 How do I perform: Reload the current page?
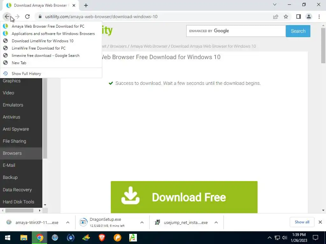pyautogui.click(x=27, y=17)
